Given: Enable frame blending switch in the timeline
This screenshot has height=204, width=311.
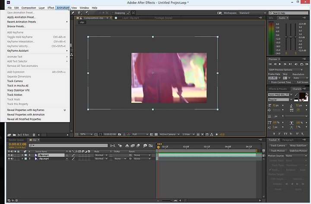Looking at the screenshot, I should pyautogui.click(x=133, y=146).
